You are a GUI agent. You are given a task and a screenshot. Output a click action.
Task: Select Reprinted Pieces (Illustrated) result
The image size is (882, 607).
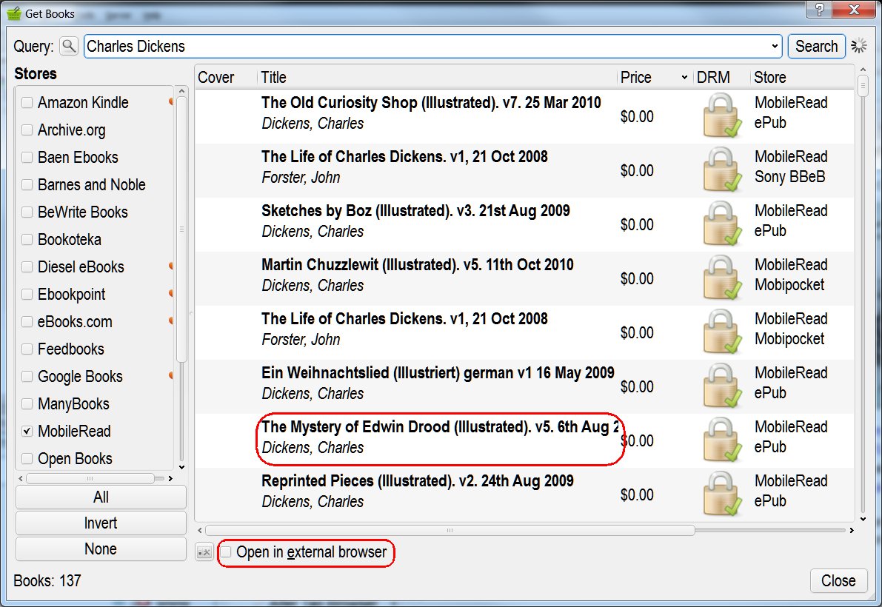524,494
